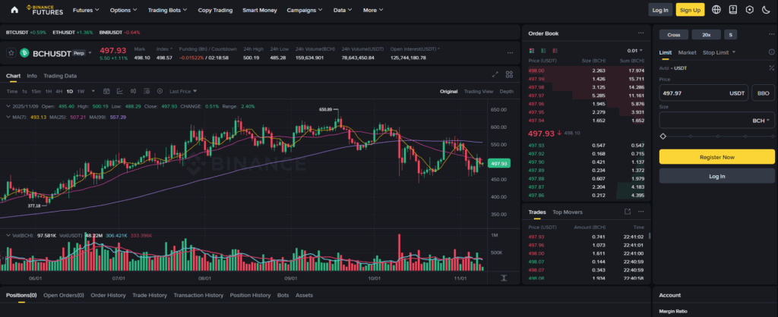Open the language globe icon
The image size is (778, 317).
716,10
